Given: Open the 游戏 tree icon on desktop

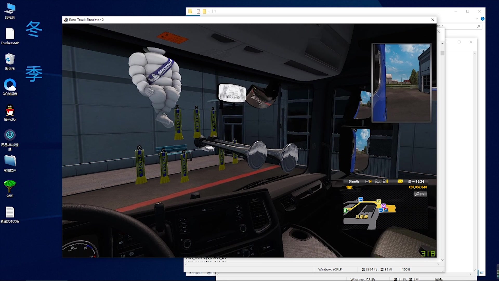Looking at the screenshot, I should (10, 189).
